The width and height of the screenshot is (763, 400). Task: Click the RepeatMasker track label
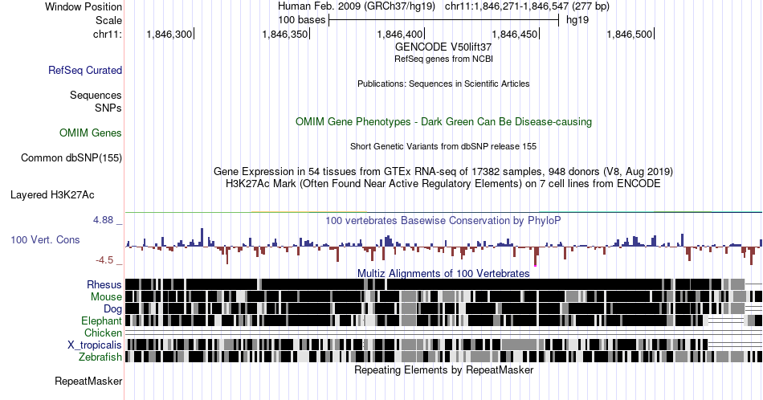click(88, 381)
